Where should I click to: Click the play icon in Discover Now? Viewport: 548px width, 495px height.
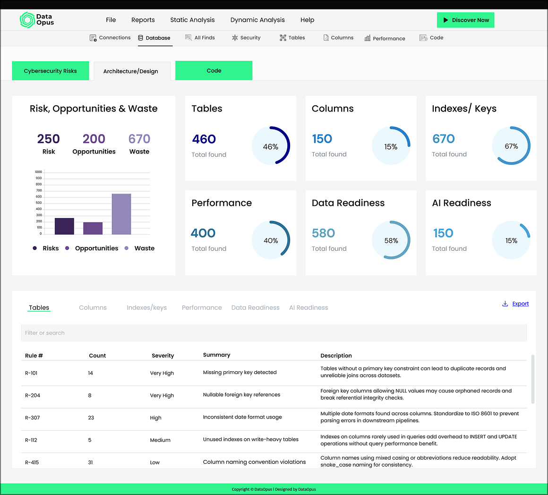pyautogui.click(x=445, y=20)
